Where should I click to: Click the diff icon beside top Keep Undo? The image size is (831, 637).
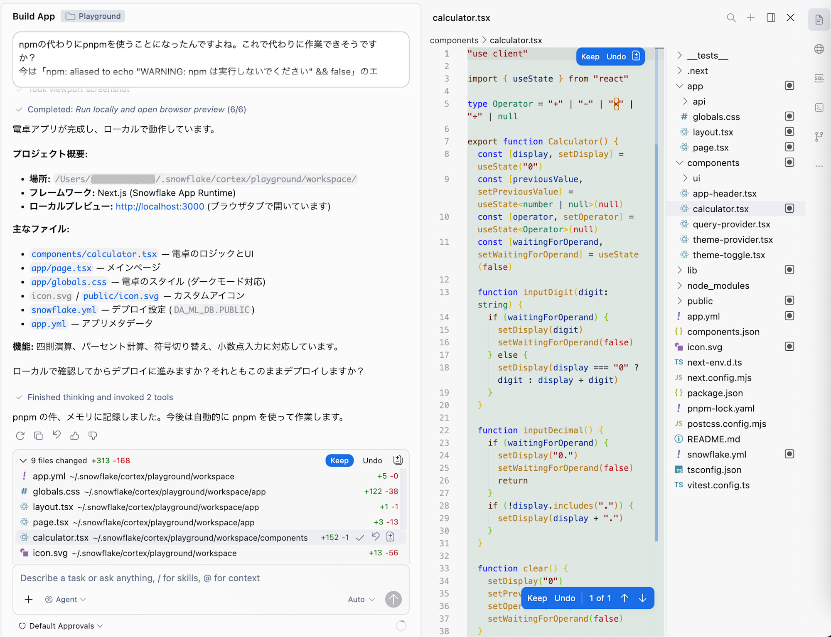click(x=636, y=56)
